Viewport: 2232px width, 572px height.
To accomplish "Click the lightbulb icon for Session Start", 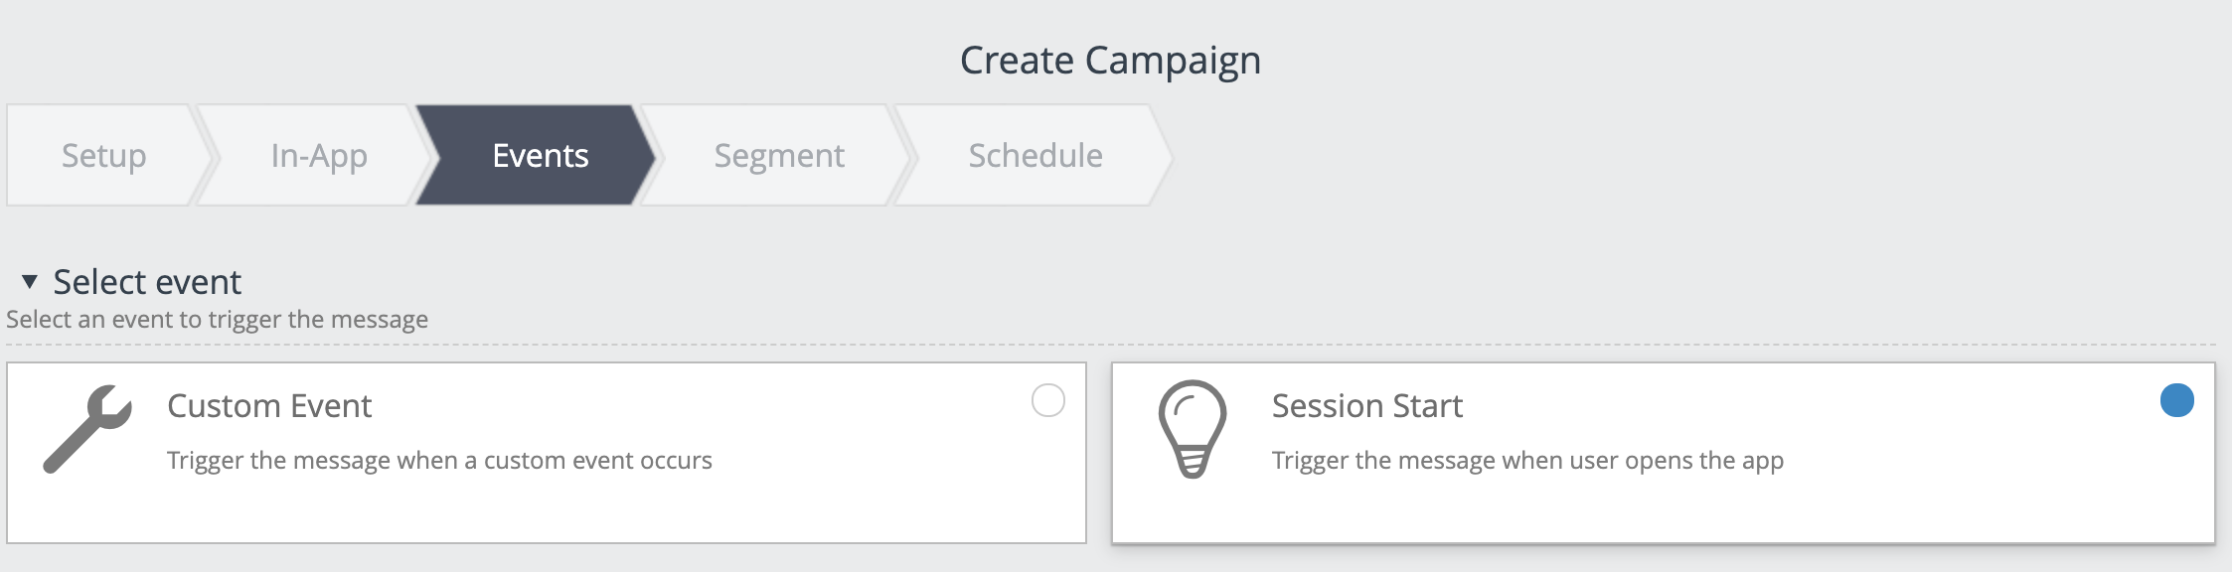I will coord(1193,429).
